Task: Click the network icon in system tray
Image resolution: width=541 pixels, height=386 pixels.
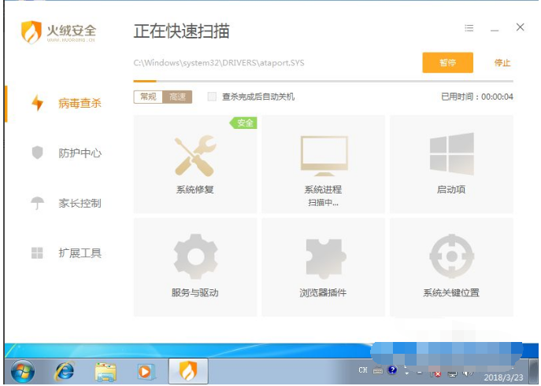Action: 452,373
